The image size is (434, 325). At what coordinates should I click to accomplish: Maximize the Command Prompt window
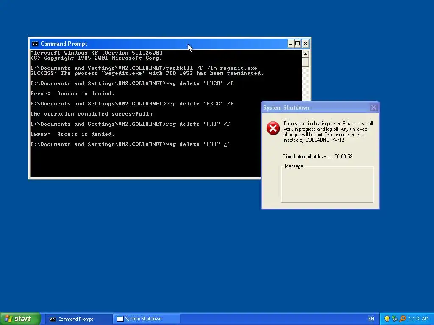pos(298,44)
